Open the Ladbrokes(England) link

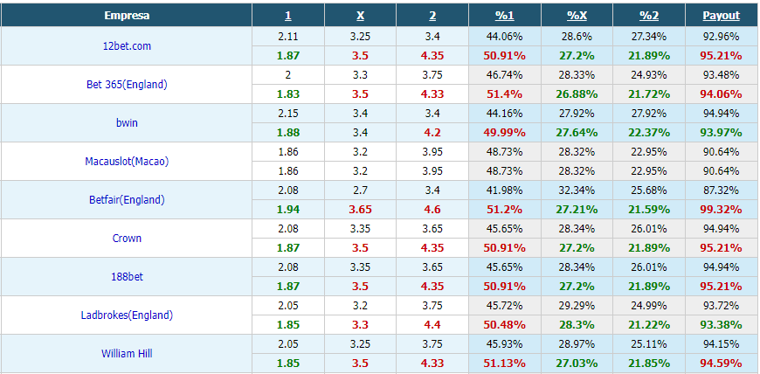point(127,315)
